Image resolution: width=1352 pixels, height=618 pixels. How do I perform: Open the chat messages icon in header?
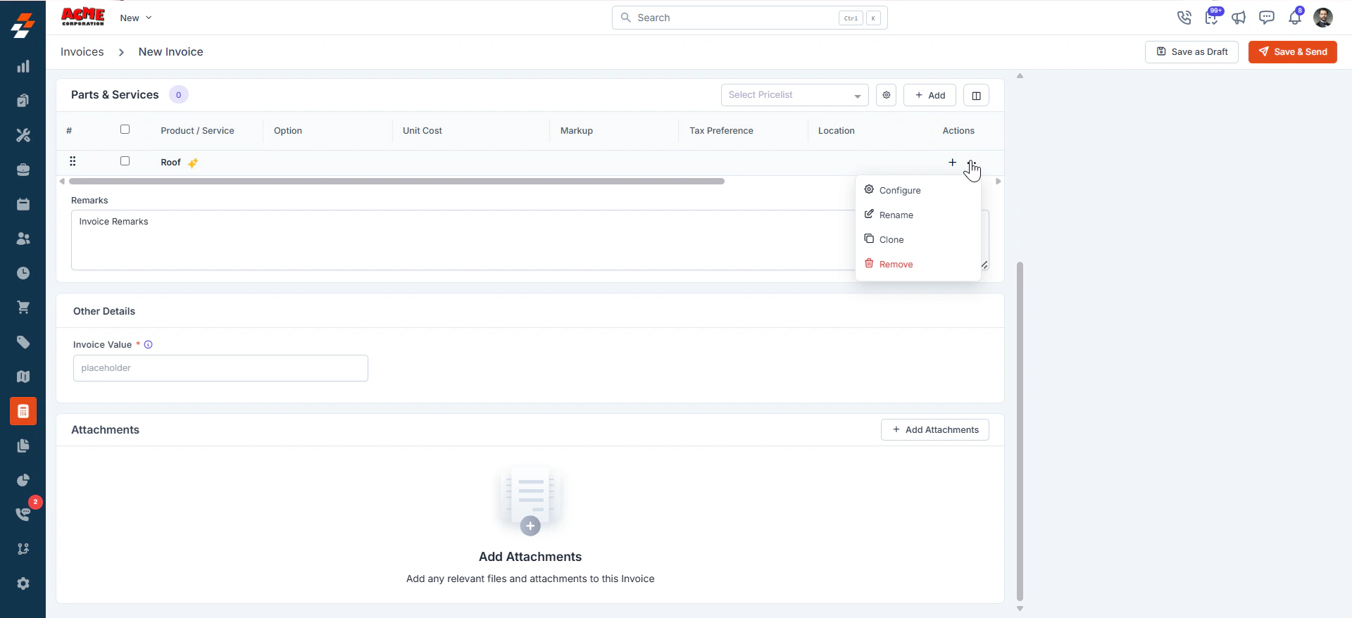click(1267, 18)
